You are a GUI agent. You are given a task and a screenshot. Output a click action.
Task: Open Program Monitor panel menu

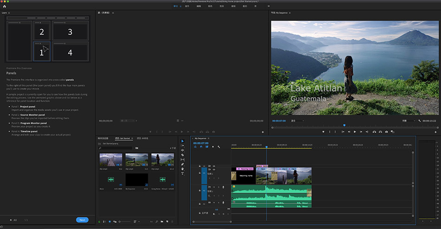(290, 13)
